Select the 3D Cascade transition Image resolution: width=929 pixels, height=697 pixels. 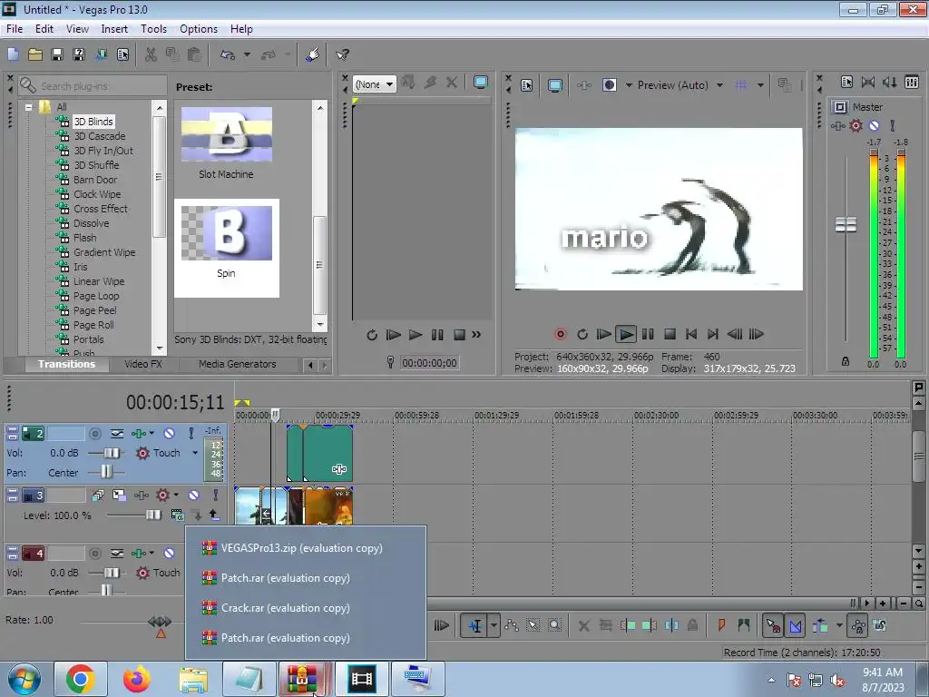pyautogui.click(x=100, y=136)
